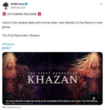The width and height of the screenshot is (105, 110).
Task: Open the #Khazan hashtag
Action: point(8,44)
